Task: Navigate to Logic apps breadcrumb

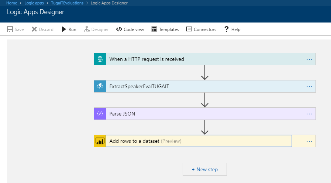Action: click(34, 3)
